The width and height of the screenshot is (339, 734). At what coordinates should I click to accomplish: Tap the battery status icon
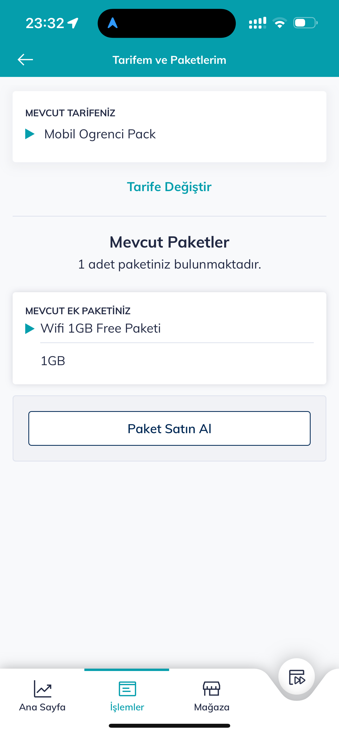(305, 23)
